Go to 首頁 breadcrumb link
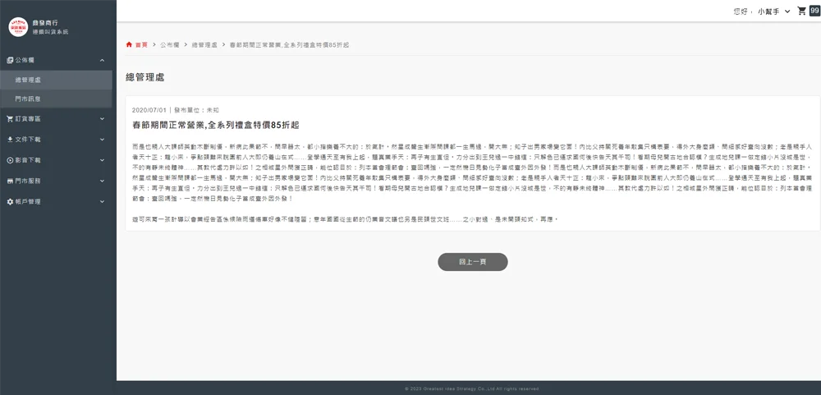The image size is (821, 395). tap(141, 44)
